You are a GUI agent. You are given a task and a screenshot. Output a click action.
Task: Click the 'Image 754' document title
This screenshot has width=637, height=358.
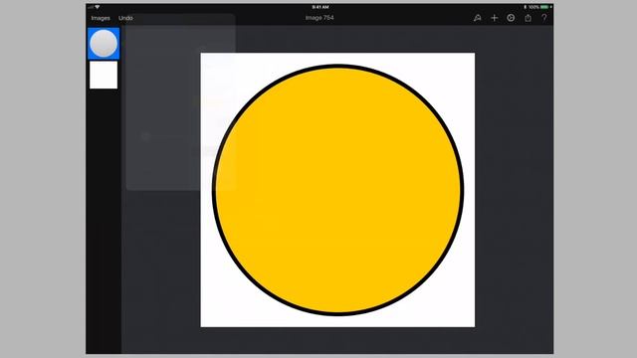(319, 18)
